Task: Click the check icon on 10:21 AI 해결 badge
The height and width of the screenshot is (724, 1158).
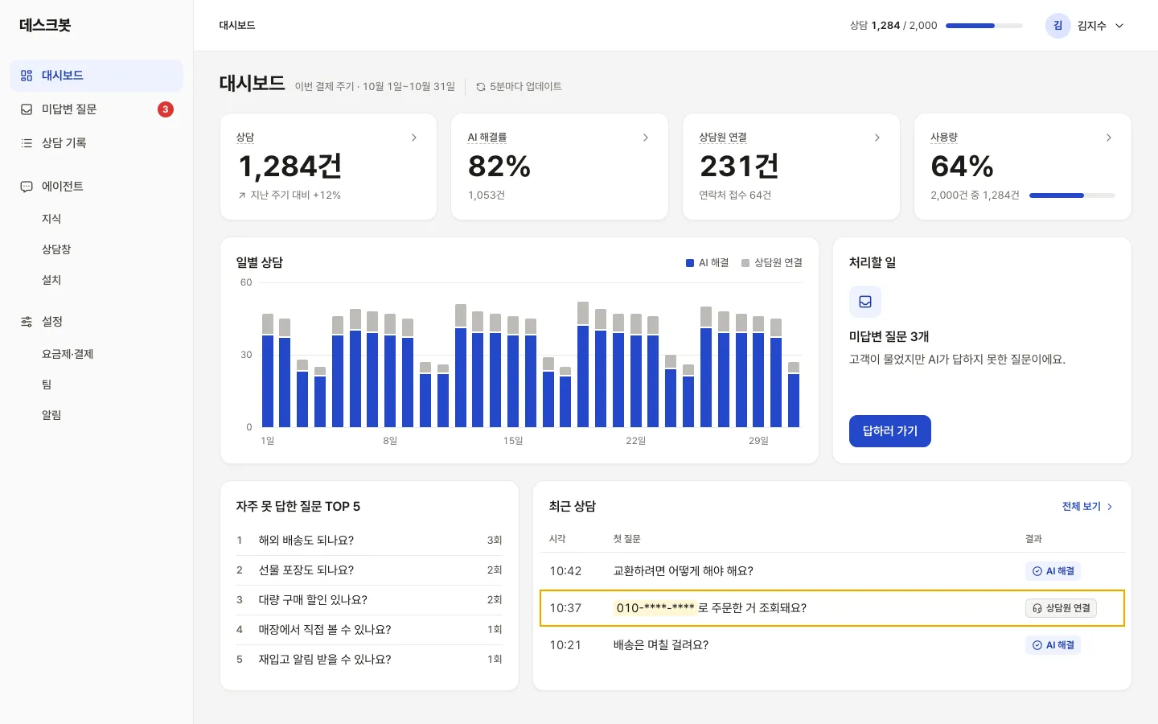Action: (1037, 645)
